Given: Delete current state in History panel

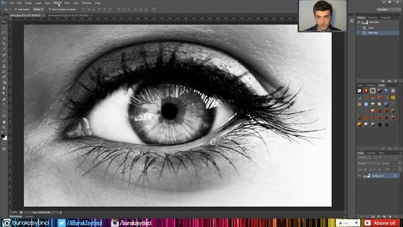Looking at the screenshot, I should tap(395, 81).
